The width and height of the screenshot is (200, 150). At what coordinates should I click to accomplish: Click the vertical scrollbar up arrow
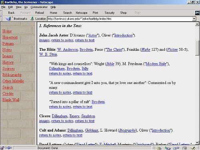(x=197, y=24)
